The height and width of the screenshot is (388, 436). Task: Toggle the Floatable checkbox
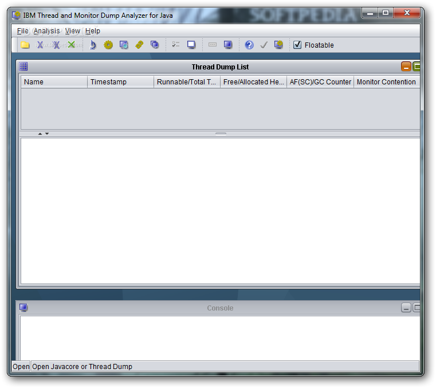[x=297, y=45]
